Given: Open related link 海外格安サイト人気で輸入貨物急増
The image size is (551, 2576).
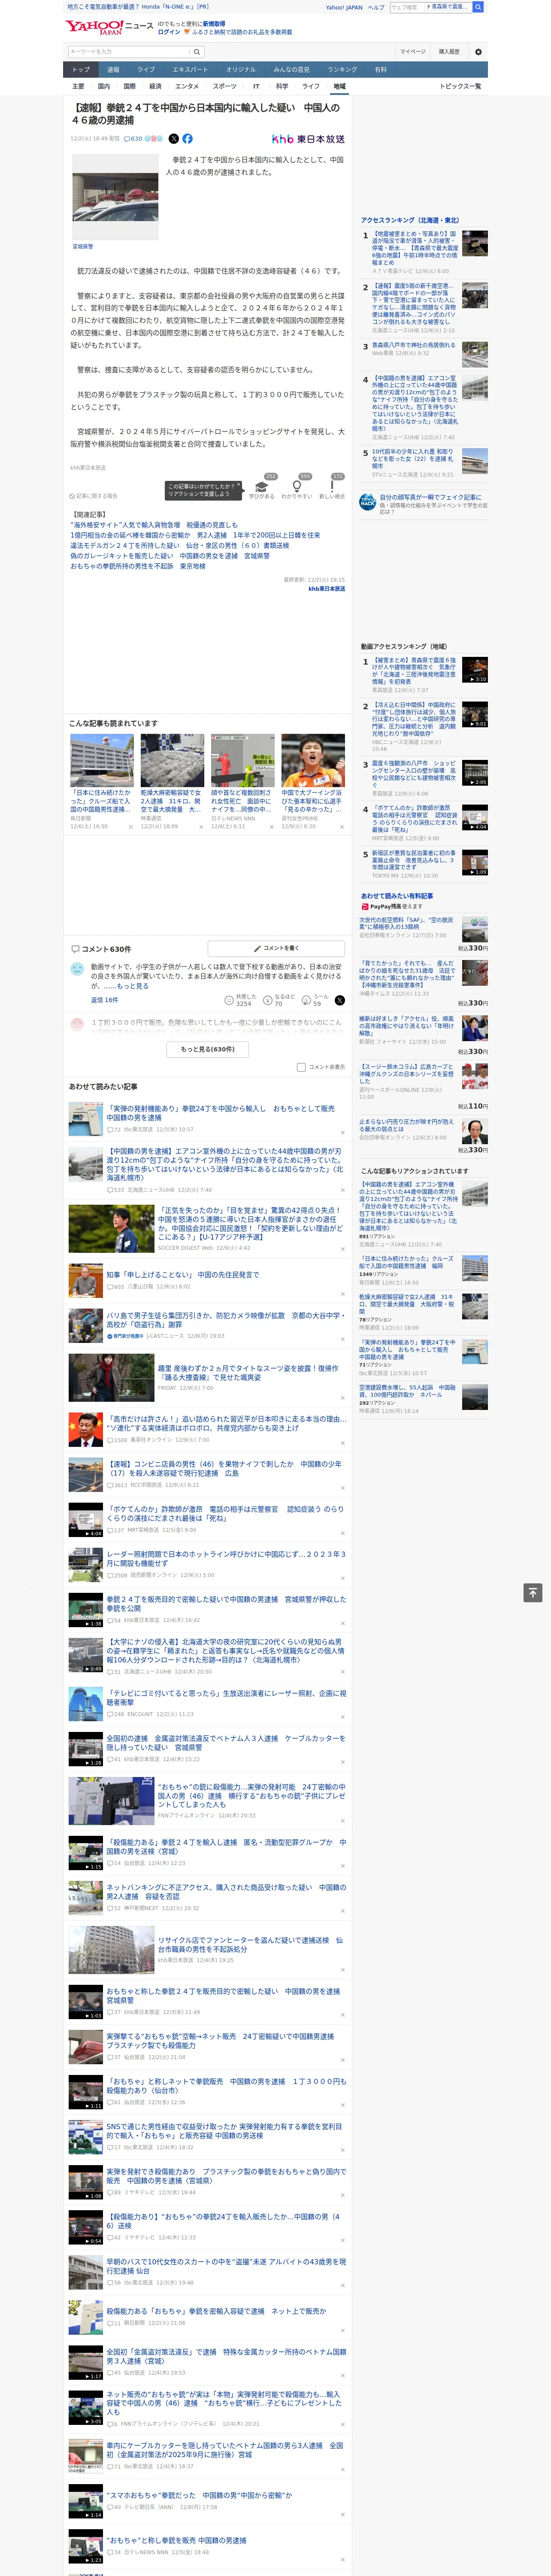Looking at the screenshot, I should tap(154, 525).
